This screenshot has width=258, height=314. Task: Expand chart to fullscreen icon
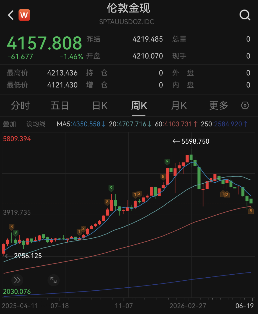pyautogui.click(x=54, y=280)
